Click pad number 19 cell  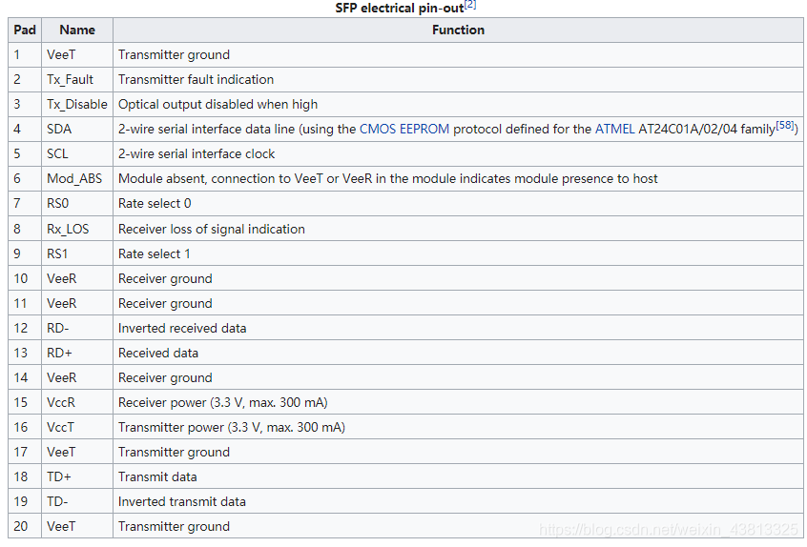click(x=25, y=501)
